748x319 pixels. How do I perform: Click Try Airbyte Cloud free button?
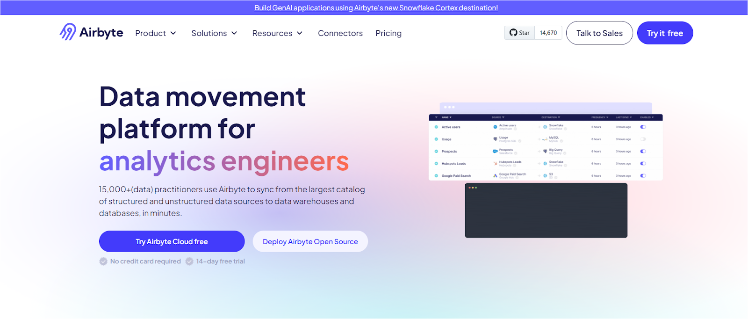coord(172,241)
